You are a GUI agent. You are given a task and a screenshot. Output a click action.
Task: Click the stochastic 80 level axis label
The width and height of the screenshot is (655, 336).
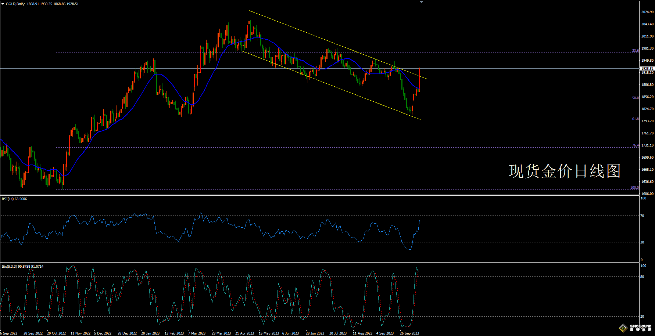click(642, 277)
